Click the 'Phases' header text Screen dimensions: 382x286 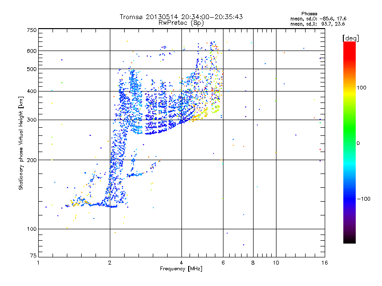click(x=309, y=14)
